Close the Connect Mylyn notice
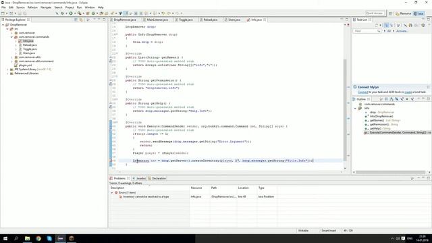Screen dimensions: 432x243 [428, 87]
